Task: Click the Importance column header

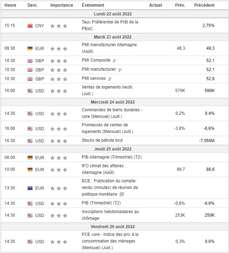Action: (x=62, y=5)
